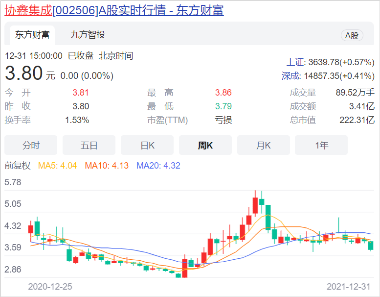Show the 1年 one-year chart
380x297 pixels.
coord(321,145)
